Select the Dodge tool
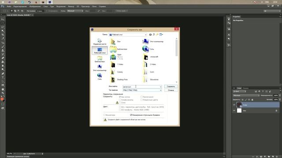282x158 pixels. (x=3, y=69)
